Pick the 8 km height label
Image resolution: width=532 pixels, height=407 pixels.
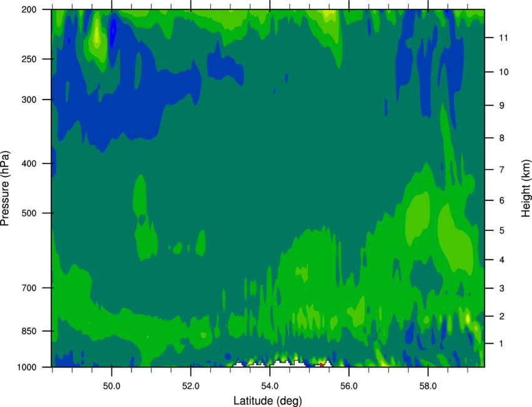501,138
